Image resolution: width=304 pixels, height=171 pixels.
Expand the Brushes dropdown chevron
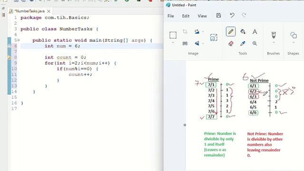pyautogui.click(x=274, y=42)
